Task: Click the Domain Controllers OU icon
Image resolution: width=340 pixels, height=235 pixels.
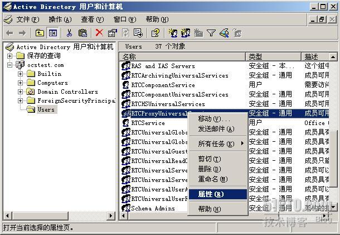Action: coord(31,92)
